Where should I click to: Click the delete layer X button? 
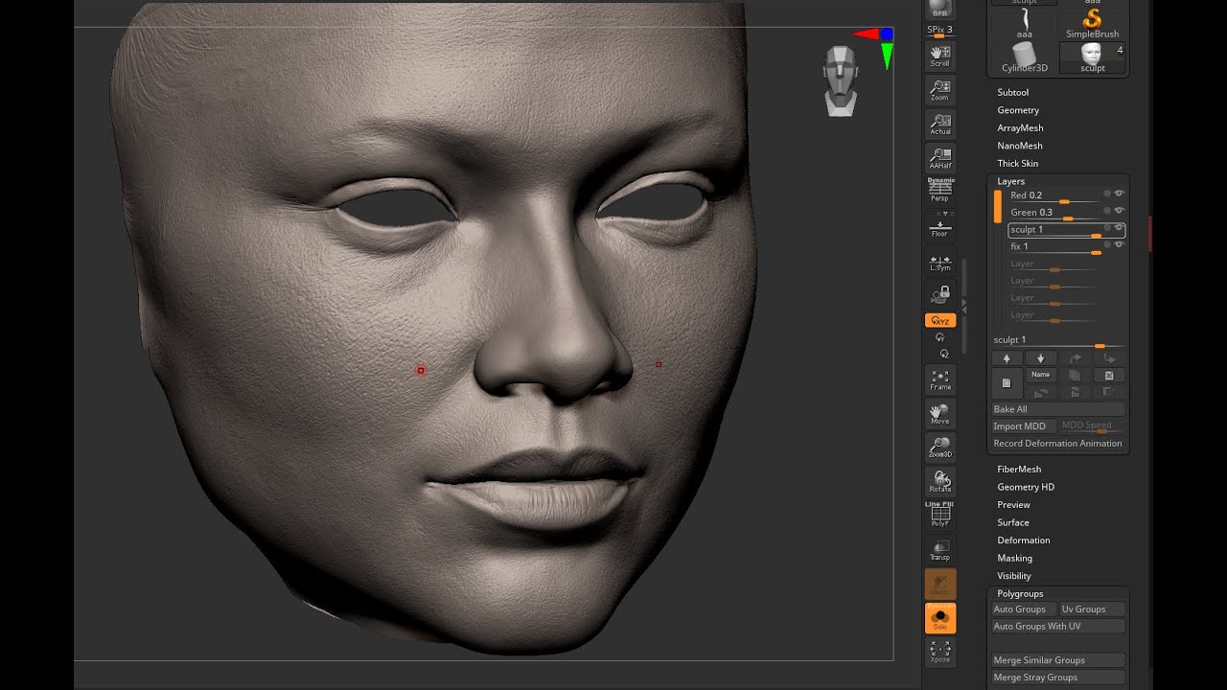tap(1109, 375)
